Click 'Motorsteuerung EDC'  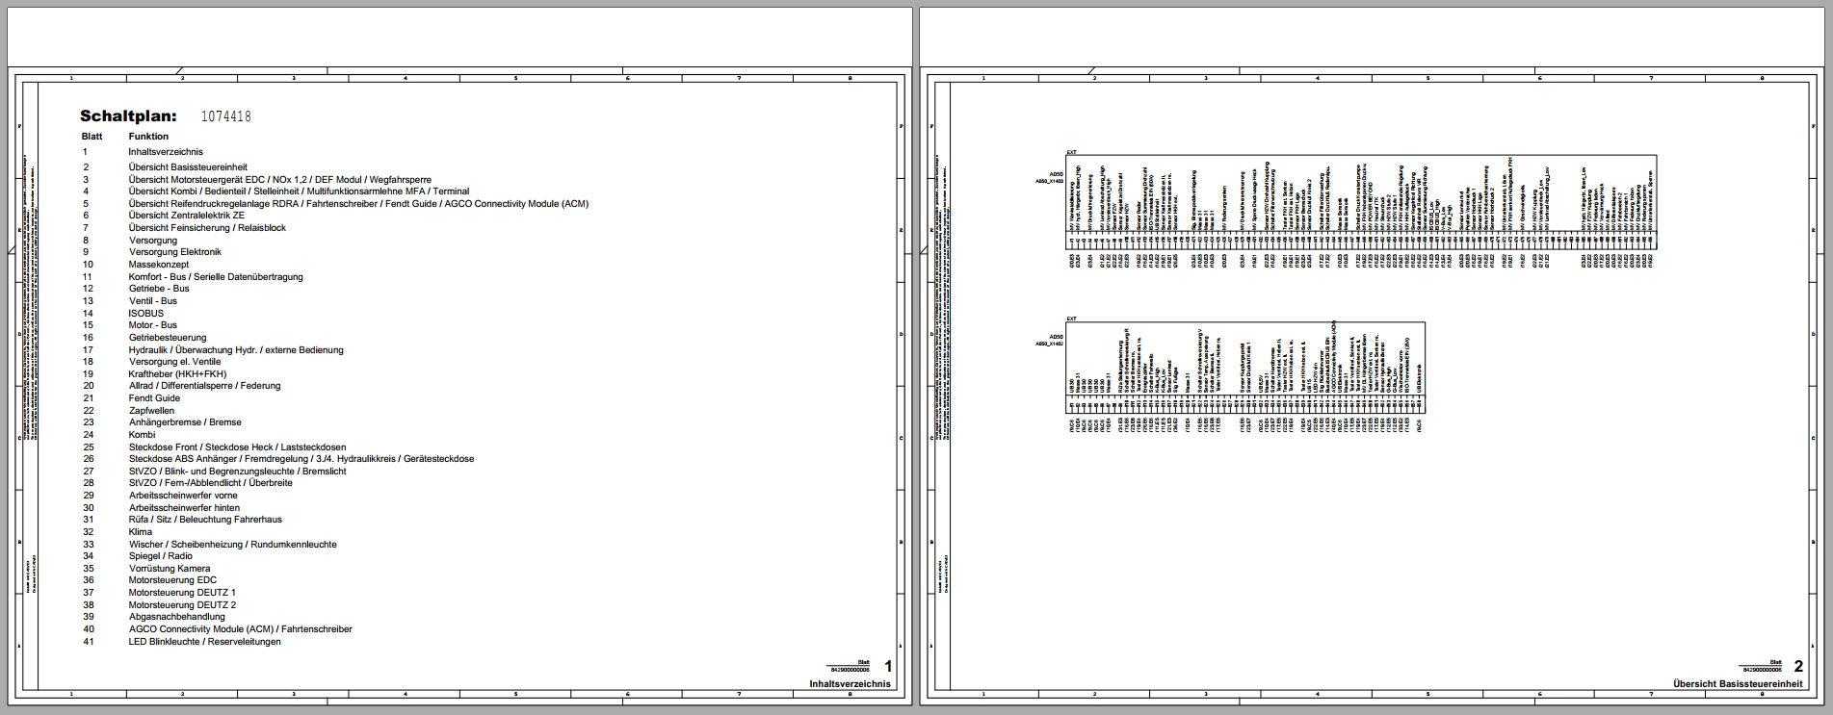pos(172,580)
